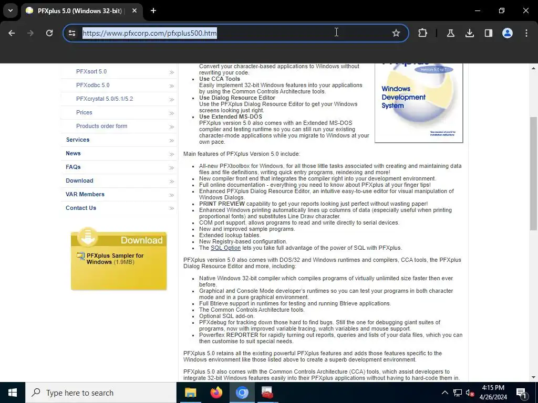Click the PFXplus Windows Development System box image
The image size is (538, 403).
(419, 103)
